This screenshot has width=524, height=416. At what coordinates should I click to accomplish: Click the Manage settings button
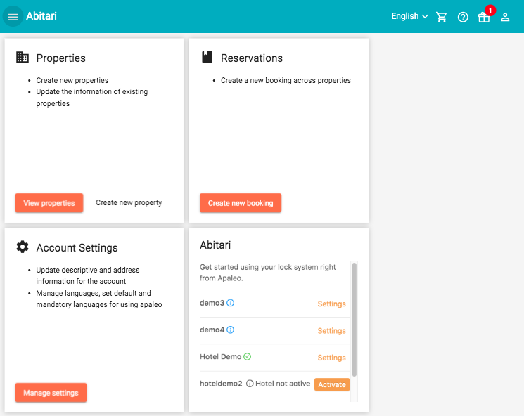tap(51, 393)
